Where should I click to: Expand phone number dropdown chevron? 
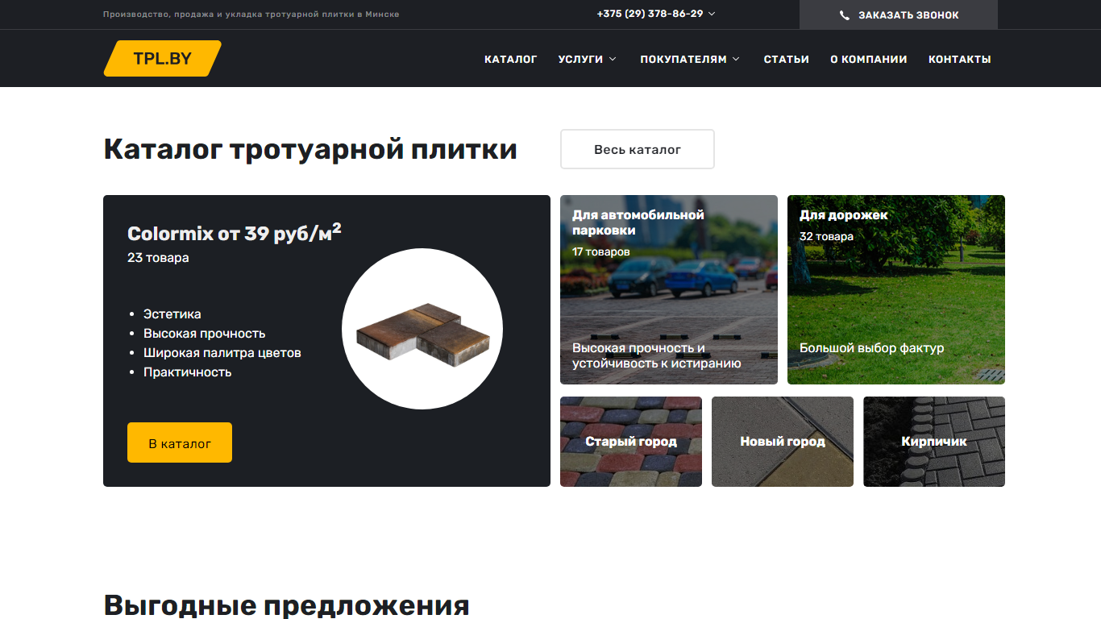[712, 14]
